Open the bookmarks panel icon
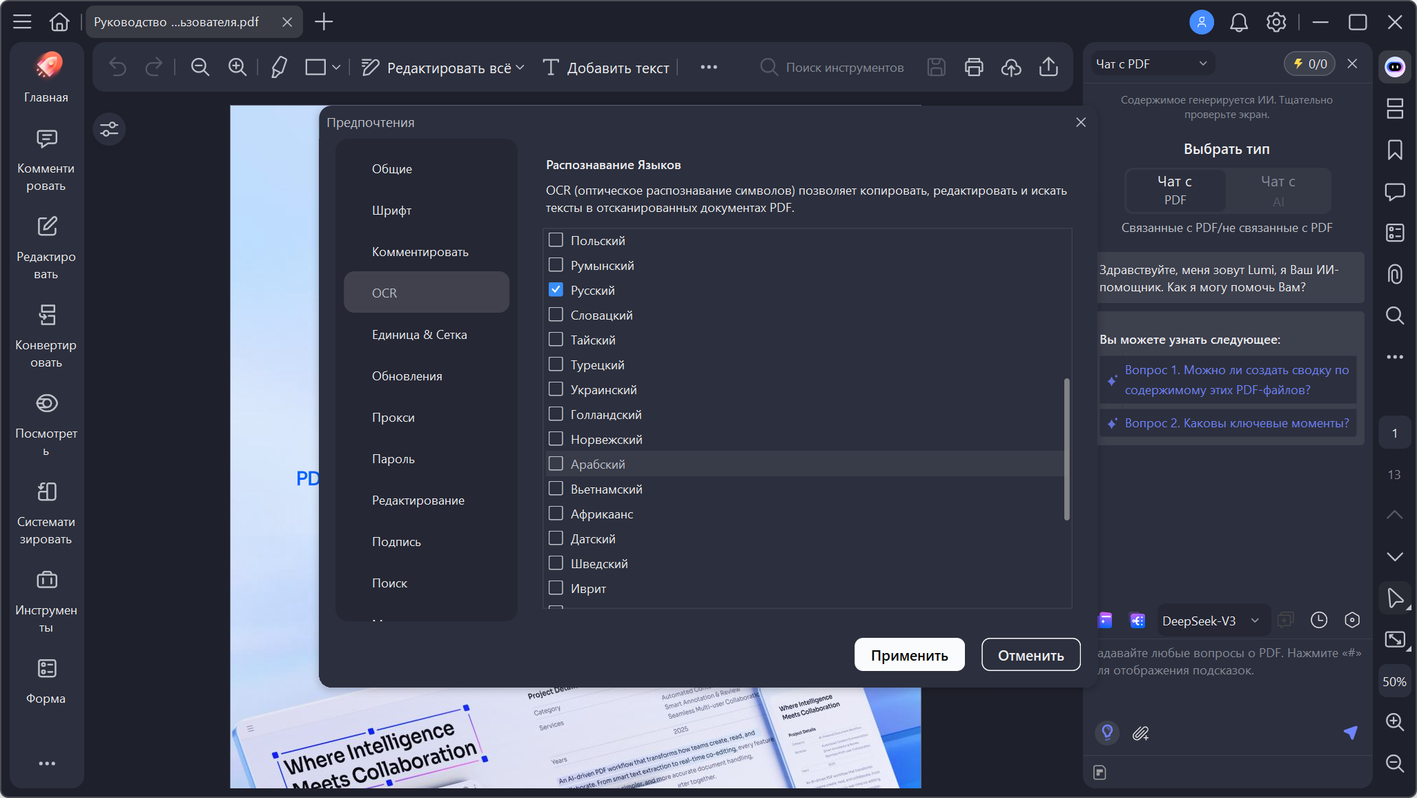Viewport: 1417px width, 798px height. pos(1394,150)
